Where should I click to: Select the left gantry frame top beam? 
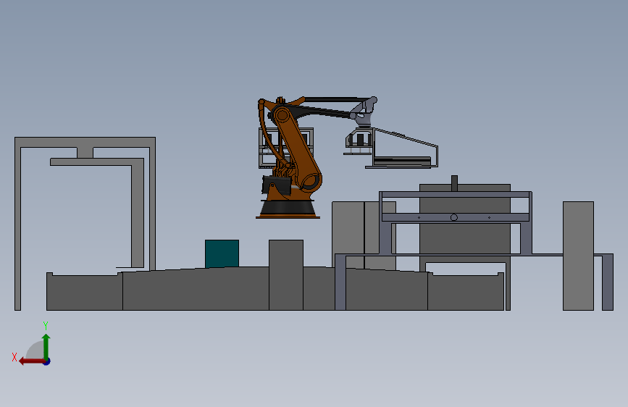[x=85, y=142]
